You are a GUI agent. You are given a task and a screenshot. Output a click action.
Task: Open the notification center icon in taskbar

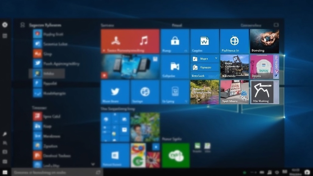307,172
